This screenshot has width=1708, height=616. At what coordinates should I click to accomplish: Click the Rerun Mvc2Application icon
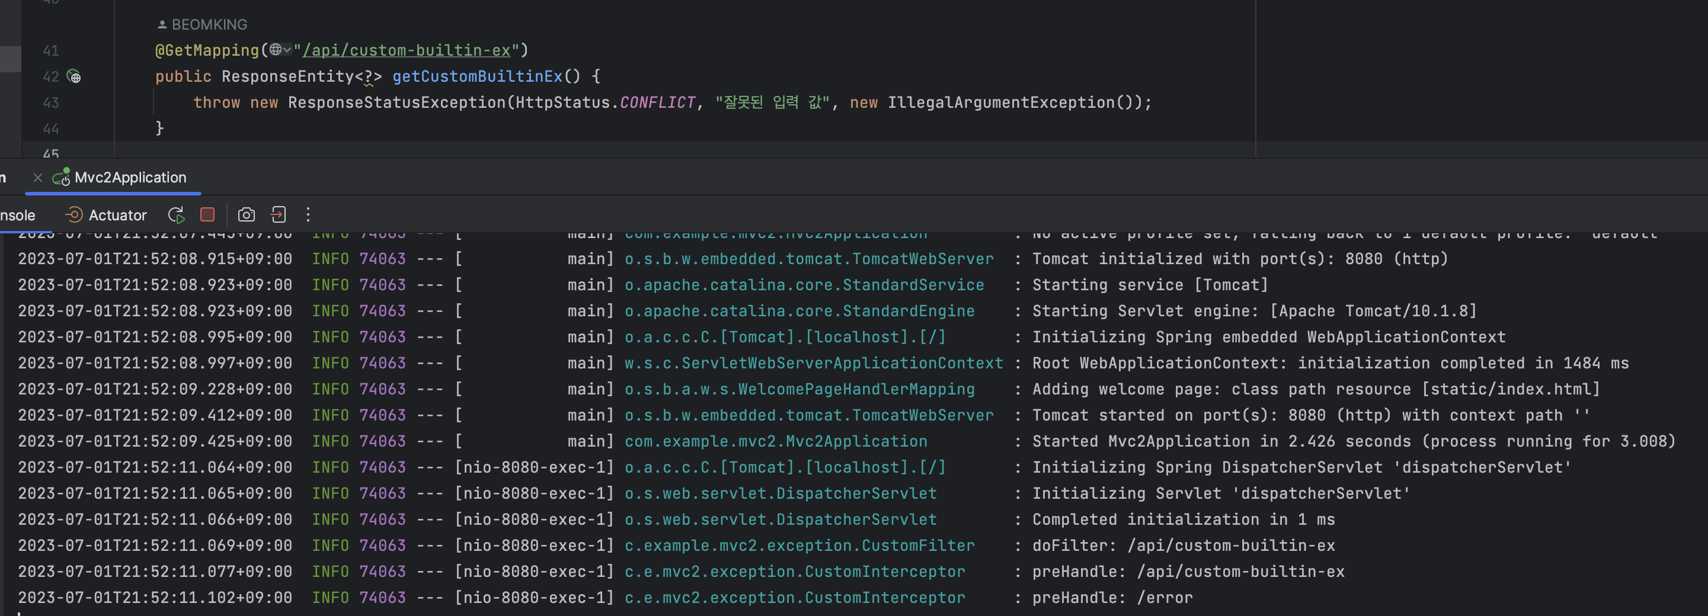point(177,214)
